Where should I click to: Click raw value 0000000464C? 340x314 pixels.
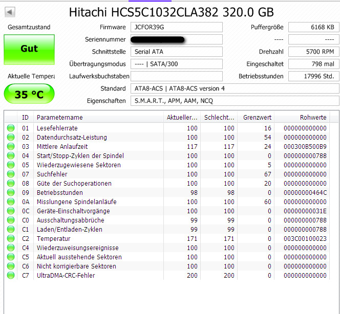305,192
